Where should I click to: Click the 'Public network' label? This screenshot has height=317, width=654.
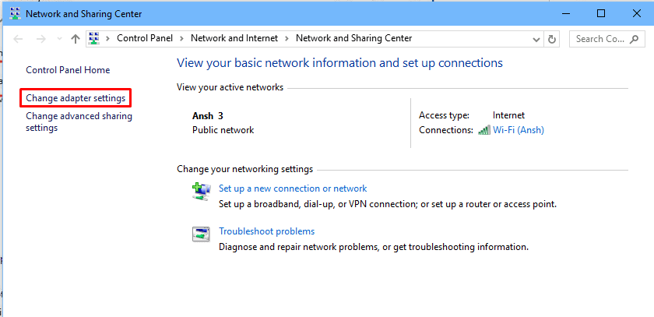223,130
